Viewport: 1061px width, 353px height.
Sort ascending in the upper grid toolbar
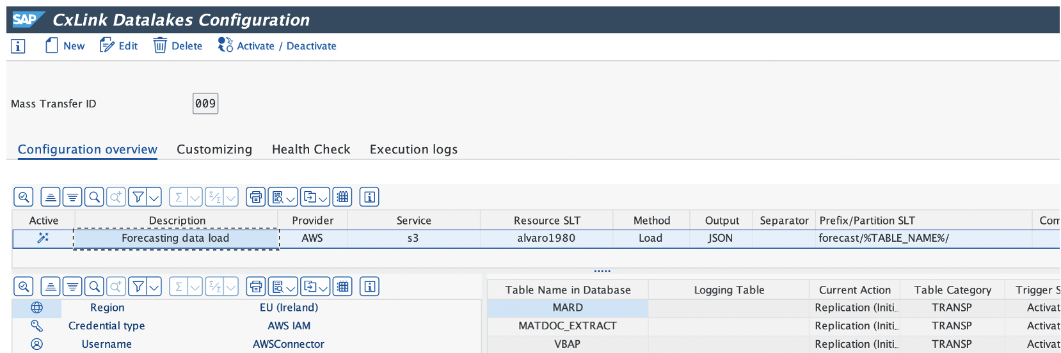pyautogui.click(x=51, y=197)
